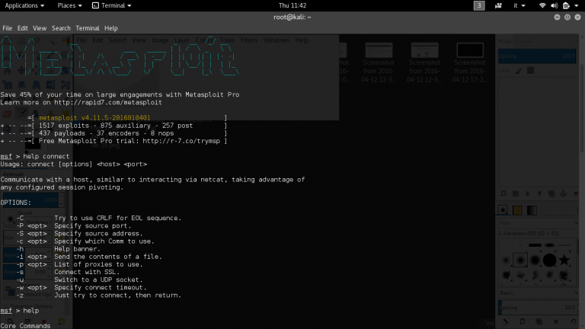Screen dimensions: 585x329
Task: Open the volume speaker indicator
Action: pyautogui.click(x=554, y=5)
